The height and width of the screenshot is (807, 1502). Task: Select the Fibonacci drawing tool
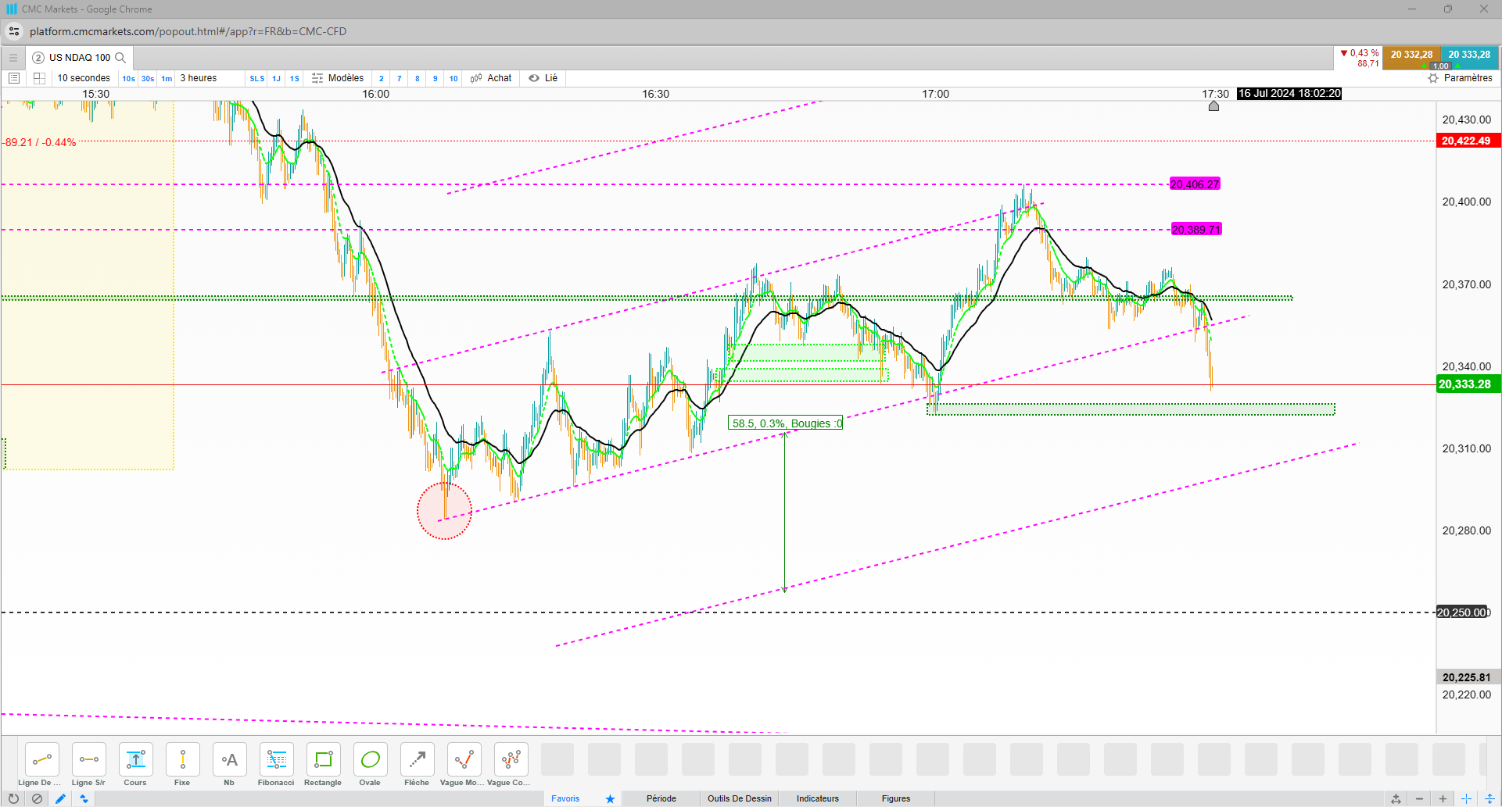click(x=276, y=765)
